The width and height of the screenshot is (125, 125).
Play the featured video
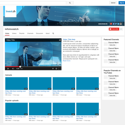8,68
